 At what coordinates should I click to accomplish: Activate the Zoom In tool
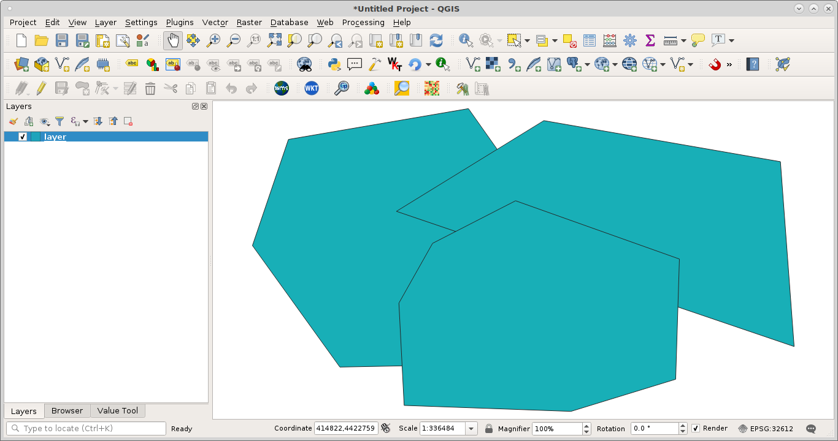pyautogui.click(x=213, y=40)
